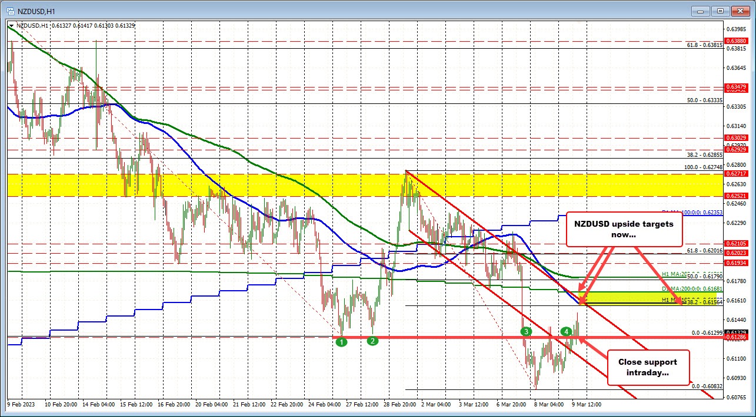Viewport: 756px width, 417px height.
Task: Click 0.62460 on the price scale
Action: click(737, 203)
